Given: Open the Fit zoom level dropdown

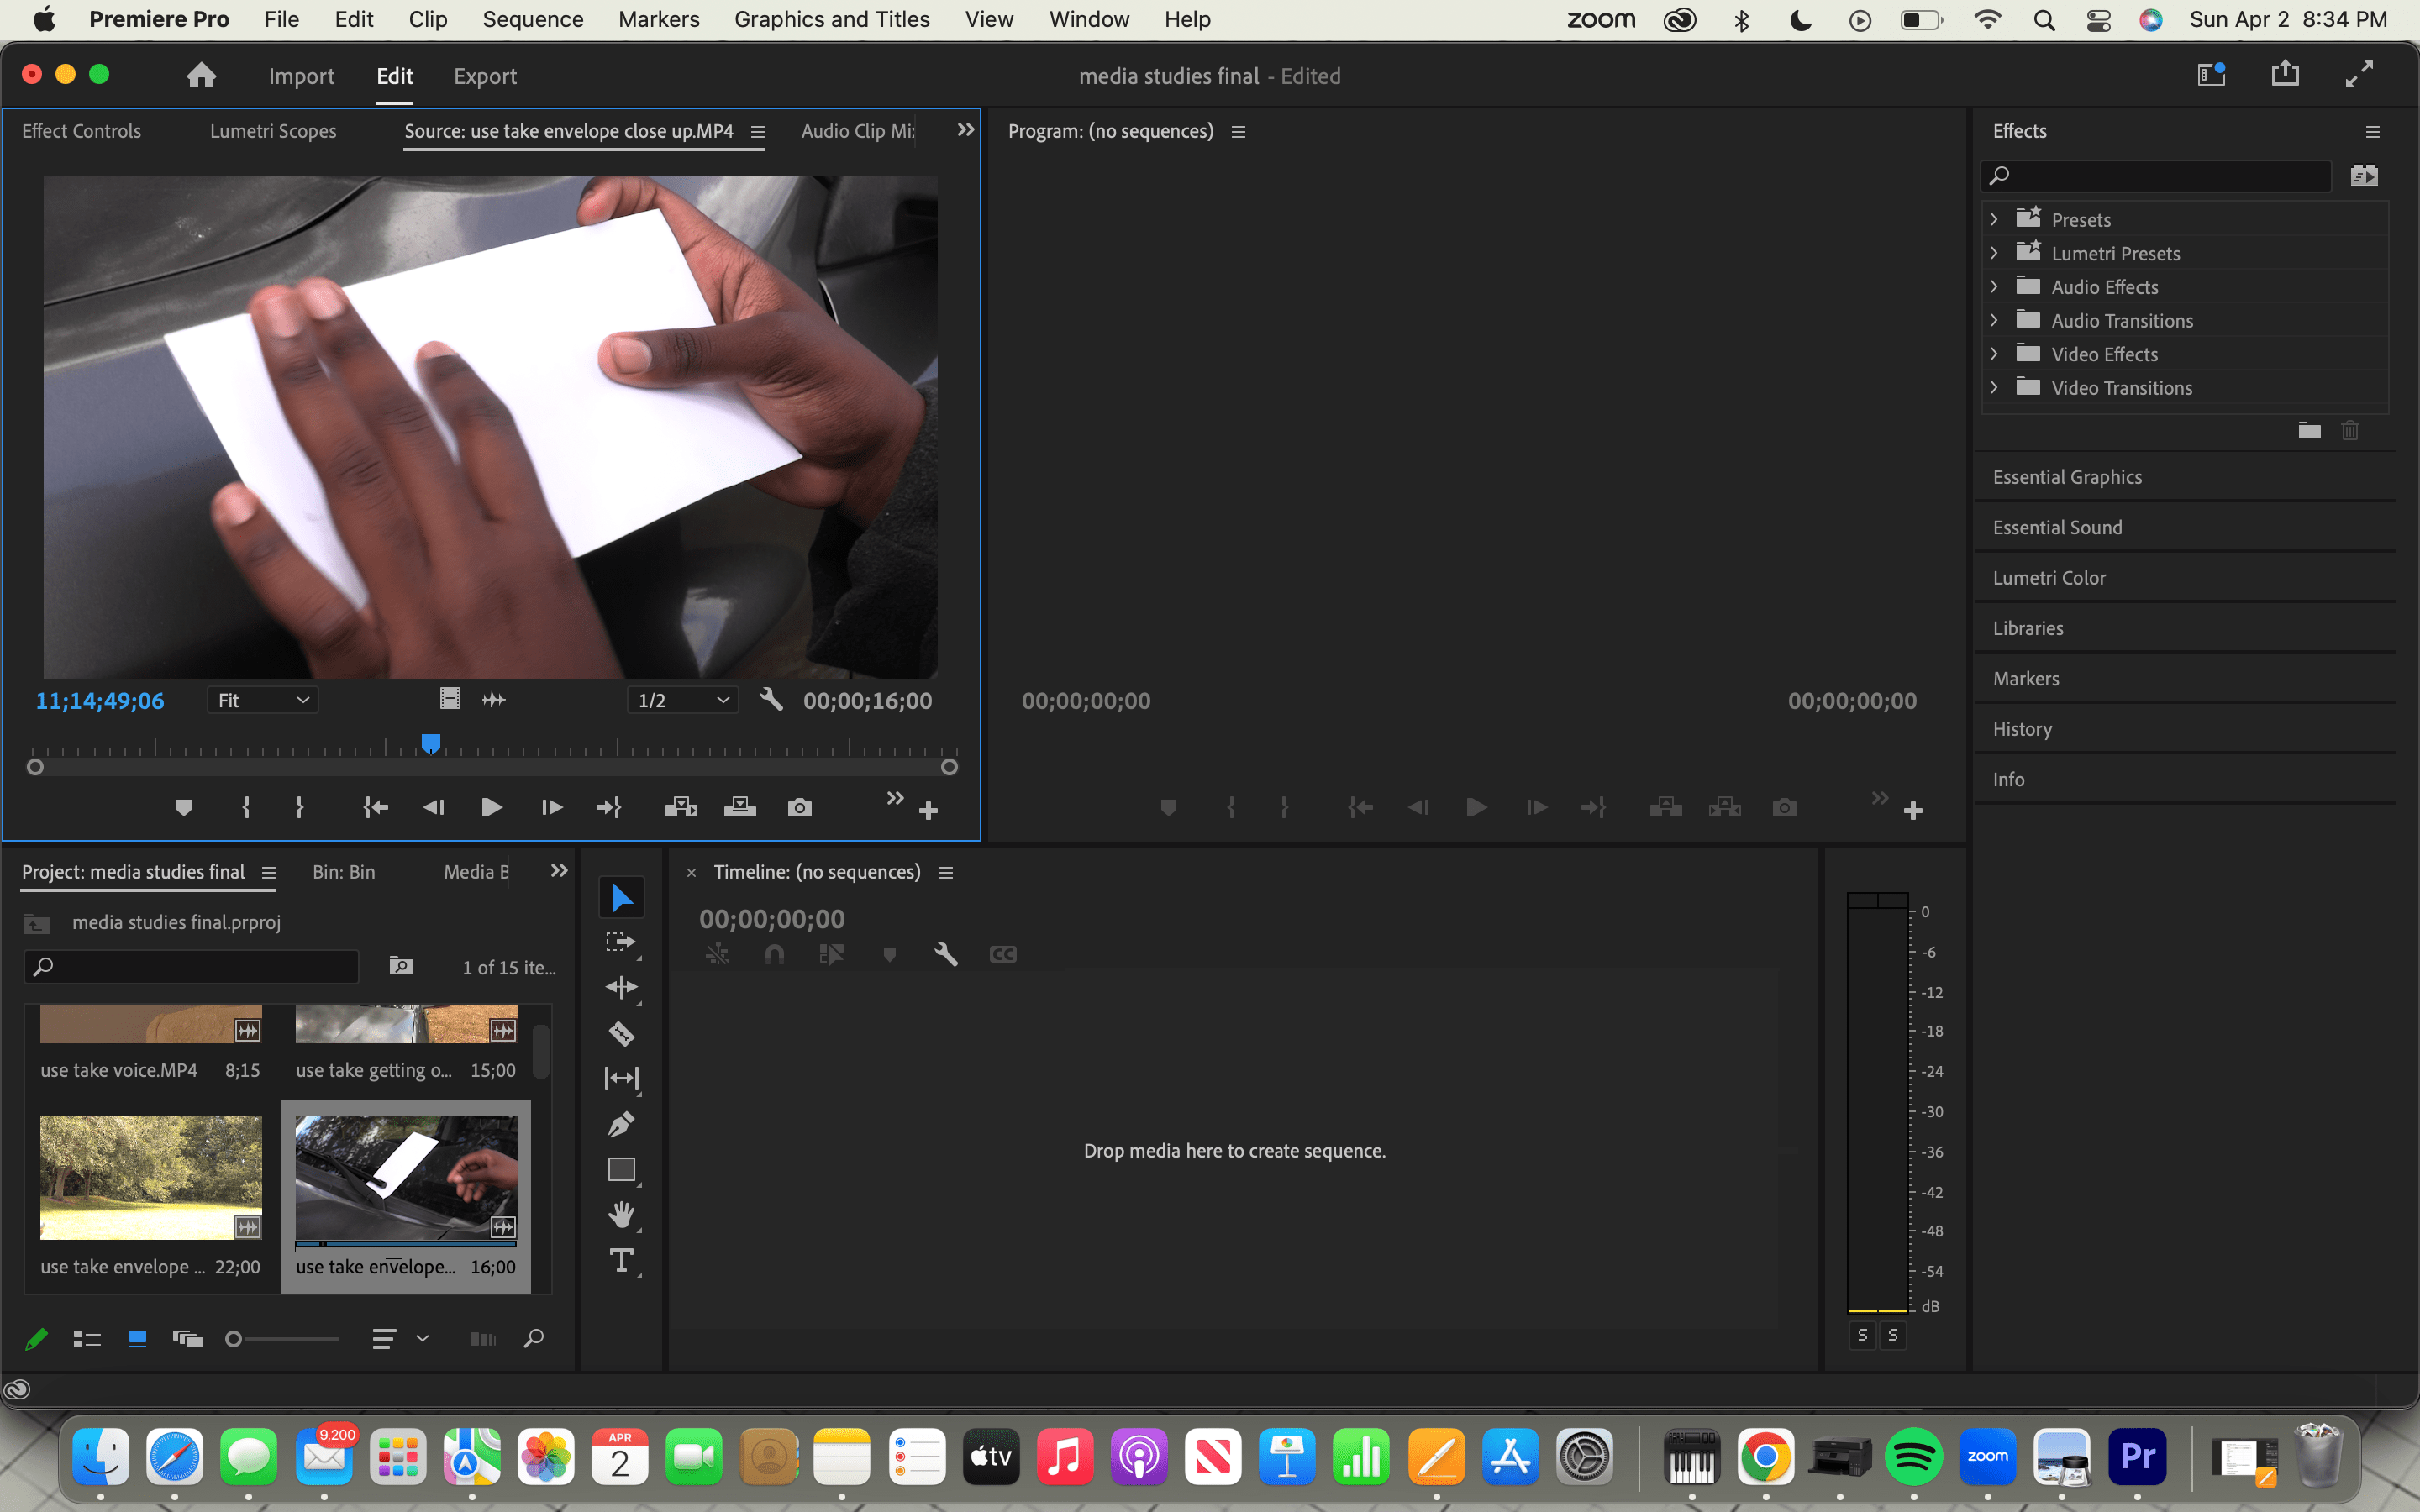Looking at the screenshot, I should pos(262,699).
